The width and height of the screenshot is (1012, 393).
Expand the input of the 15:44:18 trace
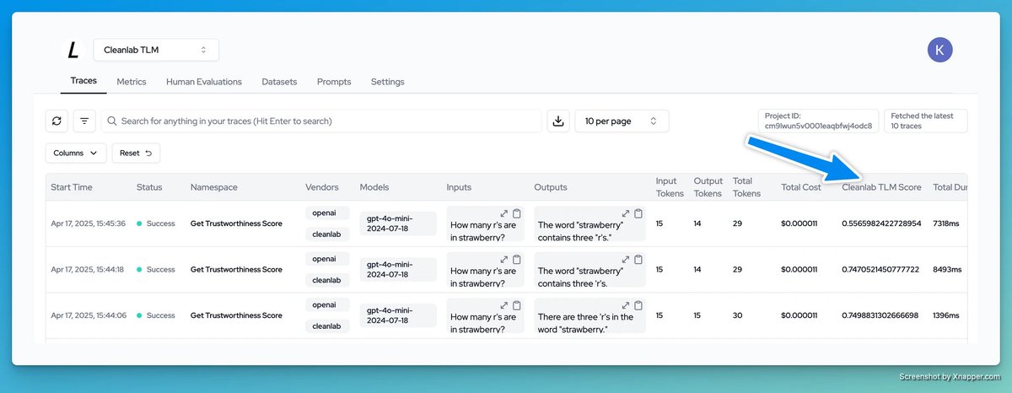[x=504, y=259]
